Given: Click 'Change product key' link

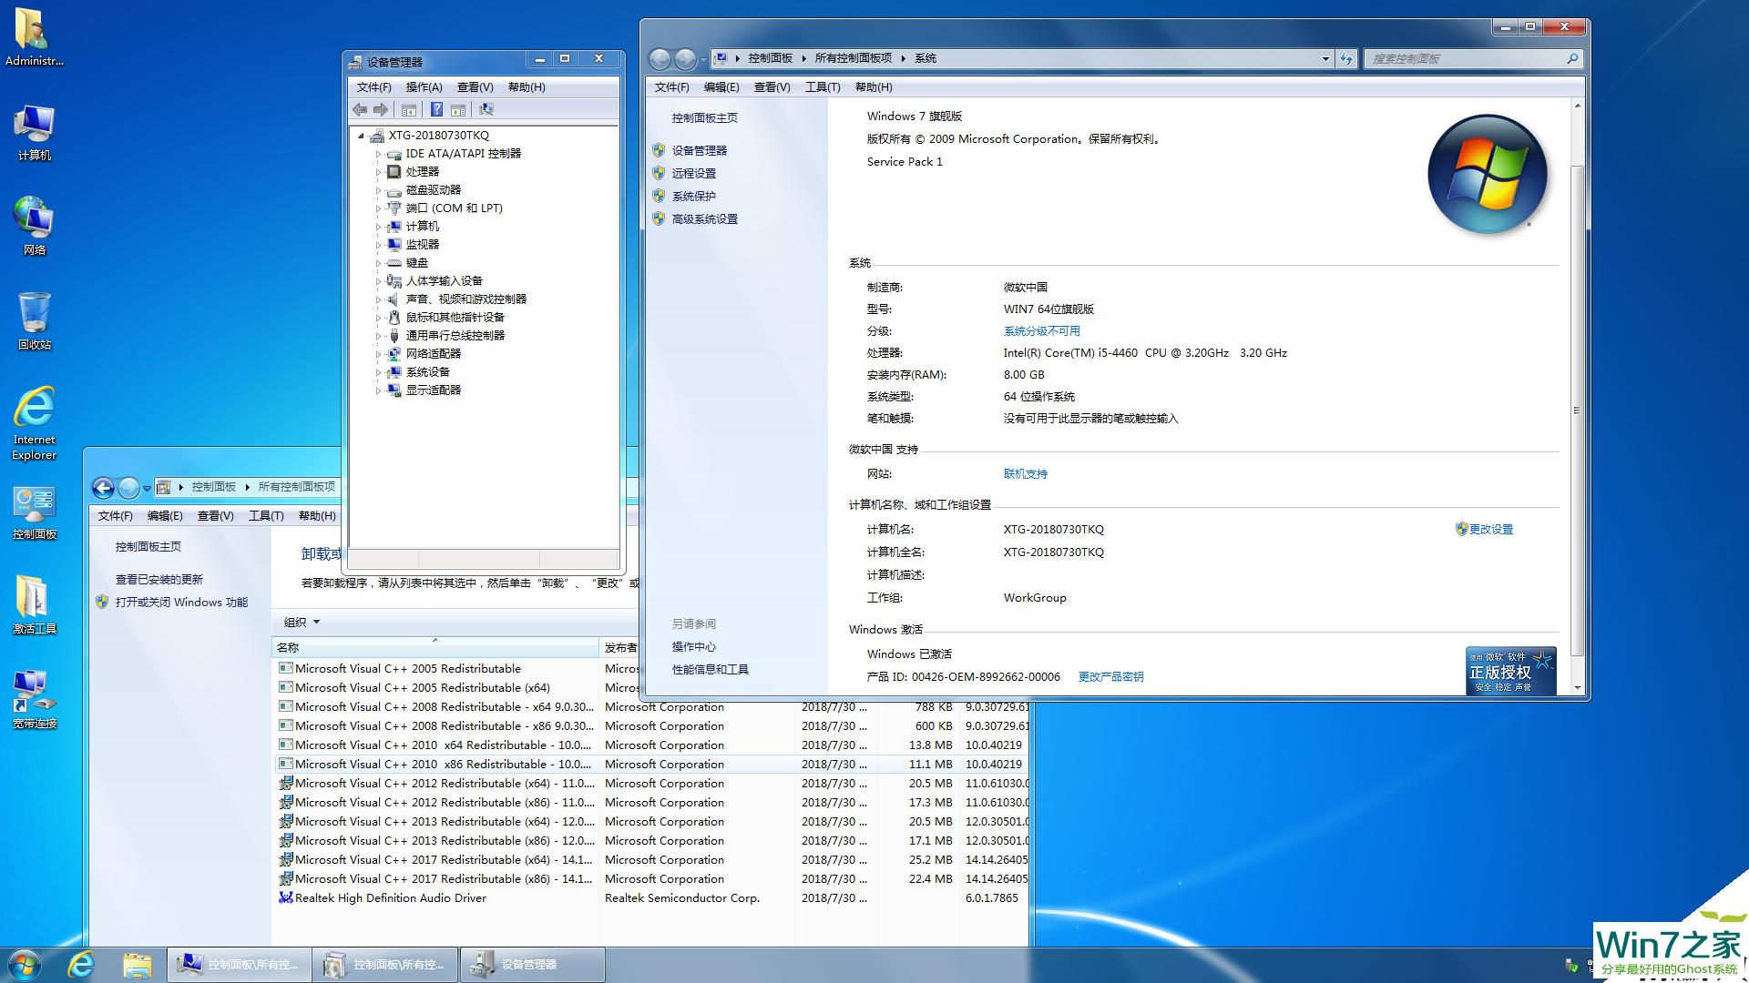Looking at the screenshot, I should click(1107, 675).
